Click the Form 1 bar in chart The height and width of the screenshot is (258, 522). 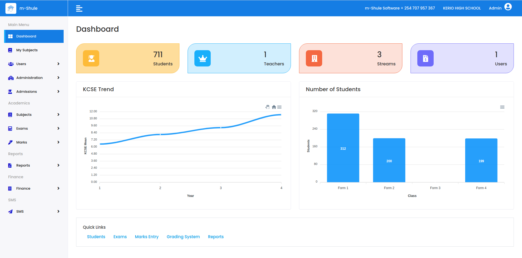[x=343, y=148]
